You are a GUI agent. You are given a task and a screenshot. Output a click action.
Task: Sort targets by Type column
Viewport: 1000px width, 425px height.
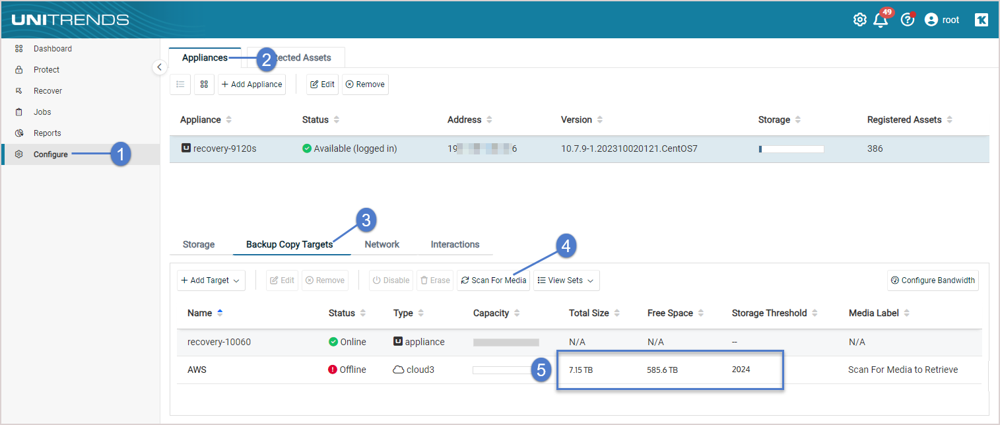coord(409,313)
